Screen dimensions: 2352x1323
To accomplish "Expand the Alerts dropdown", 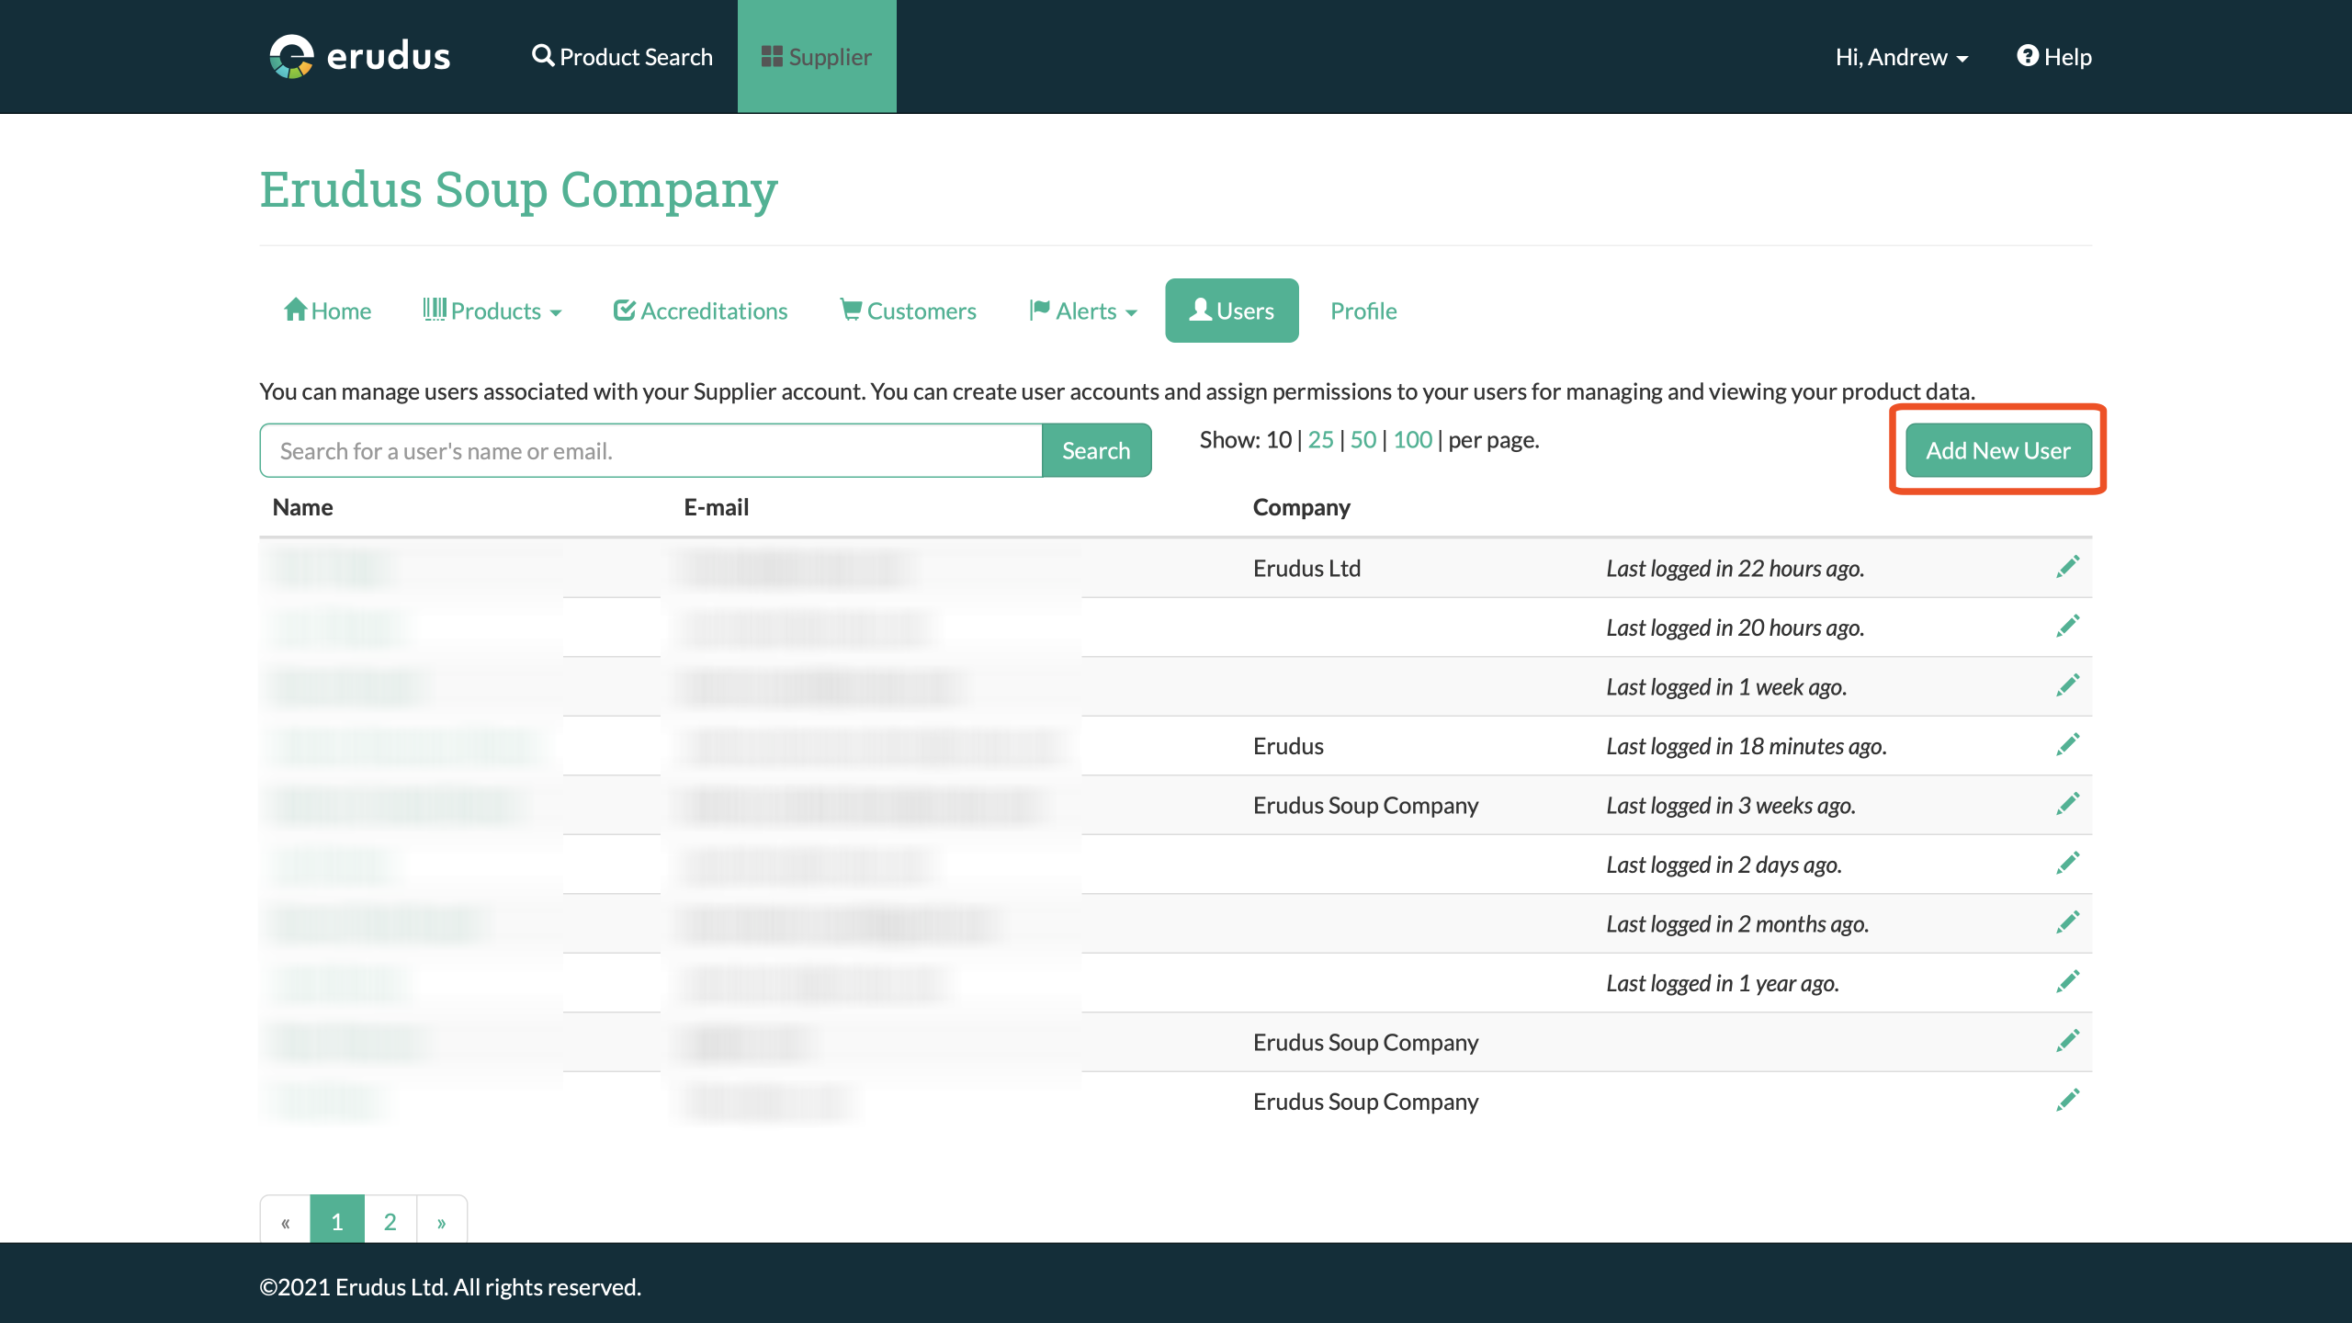I will point(1084,311).
